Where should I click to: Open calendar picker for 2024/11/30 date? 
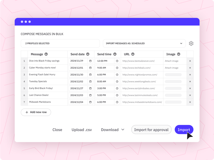point(90,75)
